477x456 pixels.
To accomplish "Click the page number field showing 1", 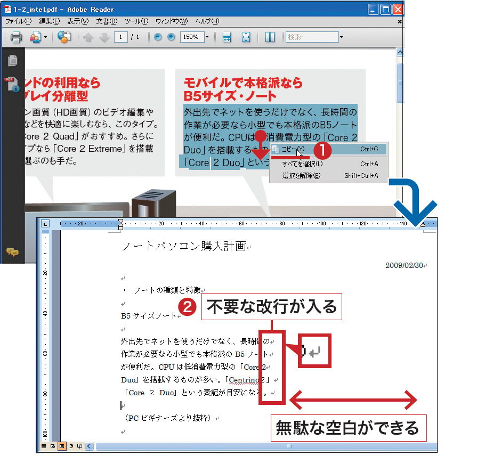I will coord(121,37).
